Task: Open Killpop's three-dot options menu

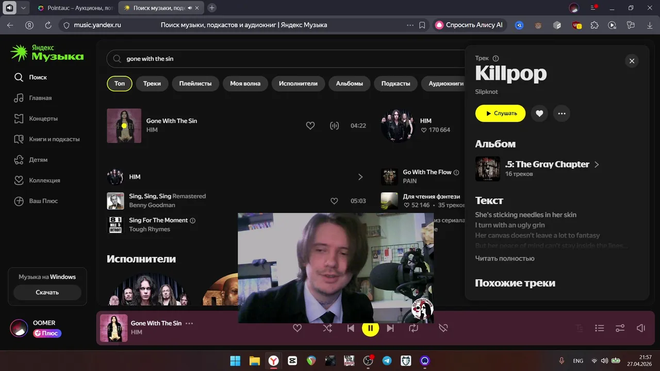Action: (562, 113)
